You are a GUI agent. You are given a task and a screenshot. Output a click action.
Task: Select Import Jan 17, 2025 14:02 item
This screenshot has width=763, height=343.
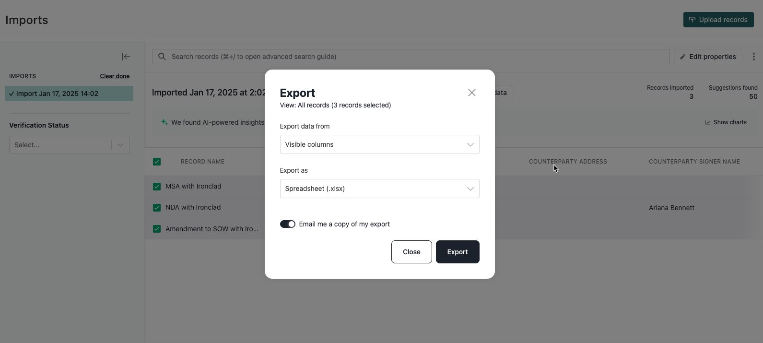tap(69, 94)
